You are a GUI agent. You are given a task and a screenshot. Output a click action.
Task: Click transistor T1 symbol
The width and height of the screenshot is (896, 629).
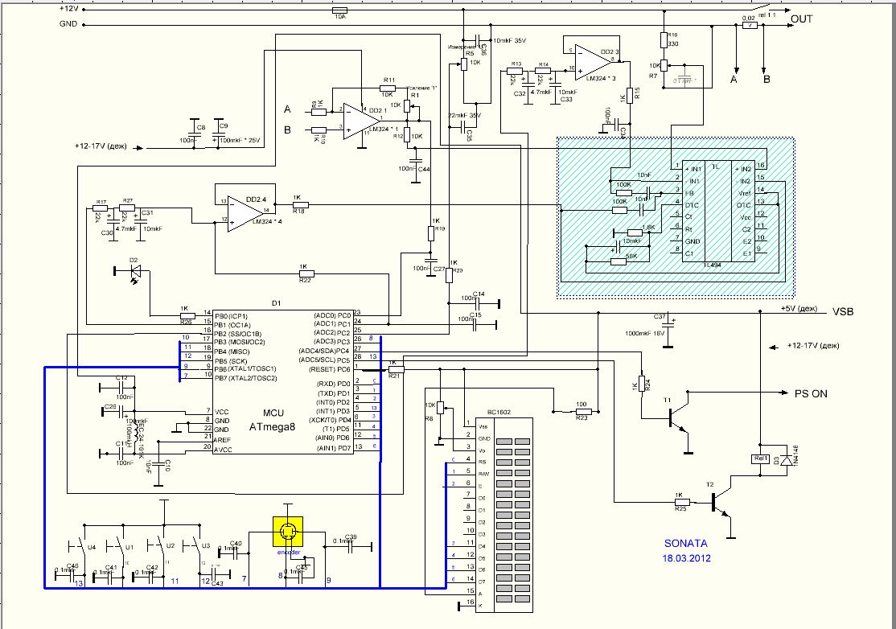coord(680,419)
